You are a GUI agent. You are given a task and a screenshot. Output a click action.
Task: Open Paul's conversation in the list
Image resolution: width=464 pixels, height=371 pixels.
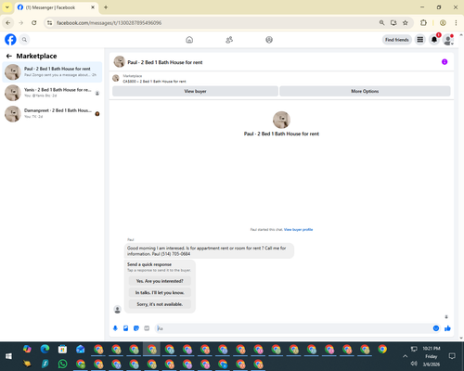52,71
